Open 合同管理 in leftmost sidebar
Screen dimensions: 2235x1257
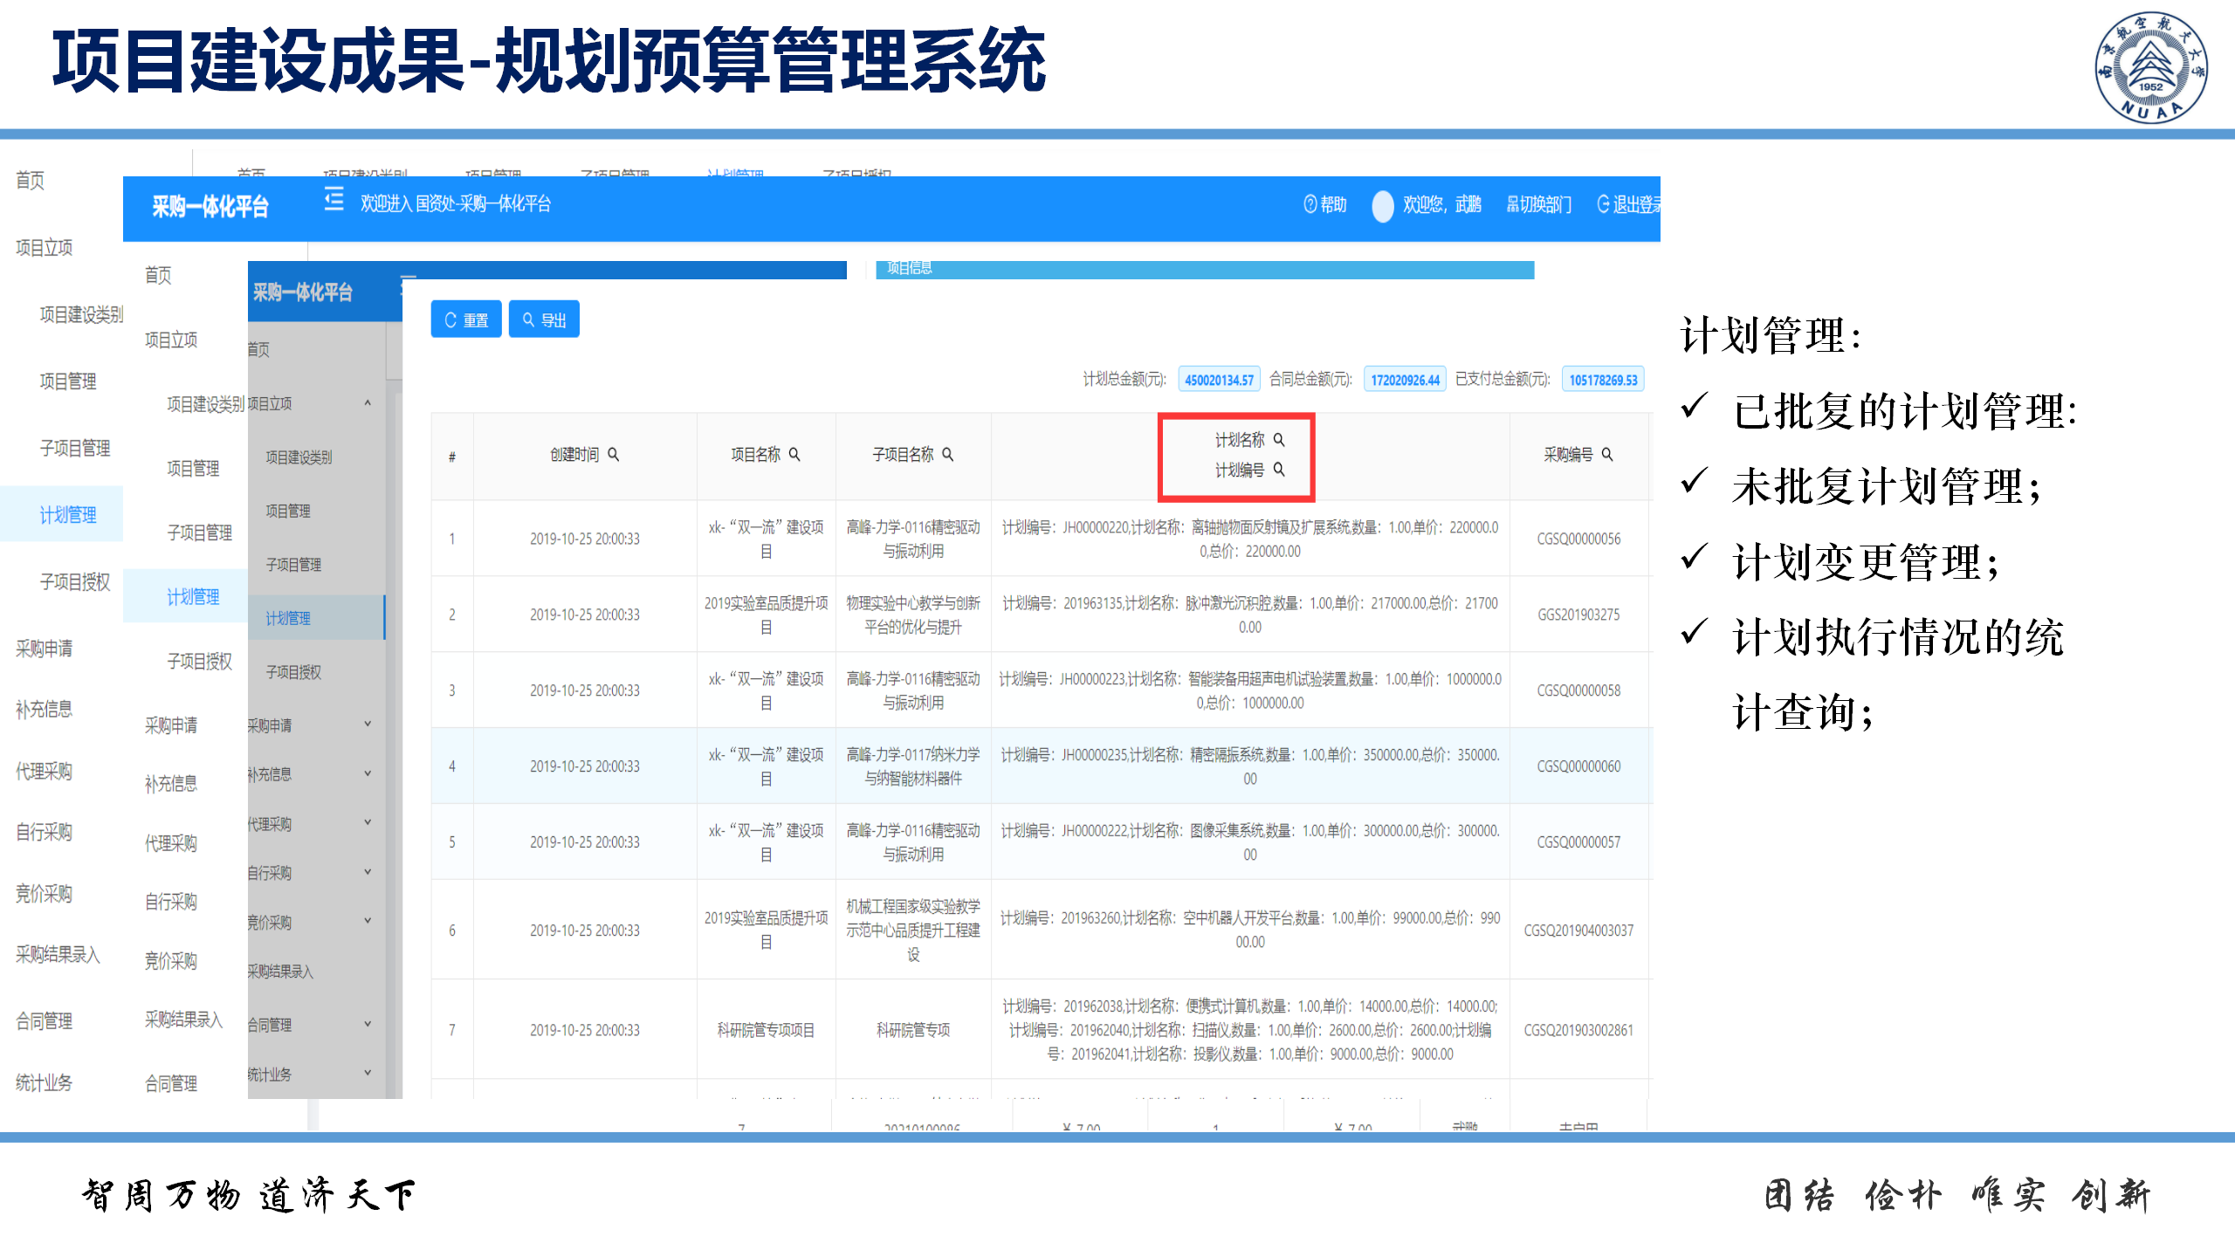(44, 1021)
